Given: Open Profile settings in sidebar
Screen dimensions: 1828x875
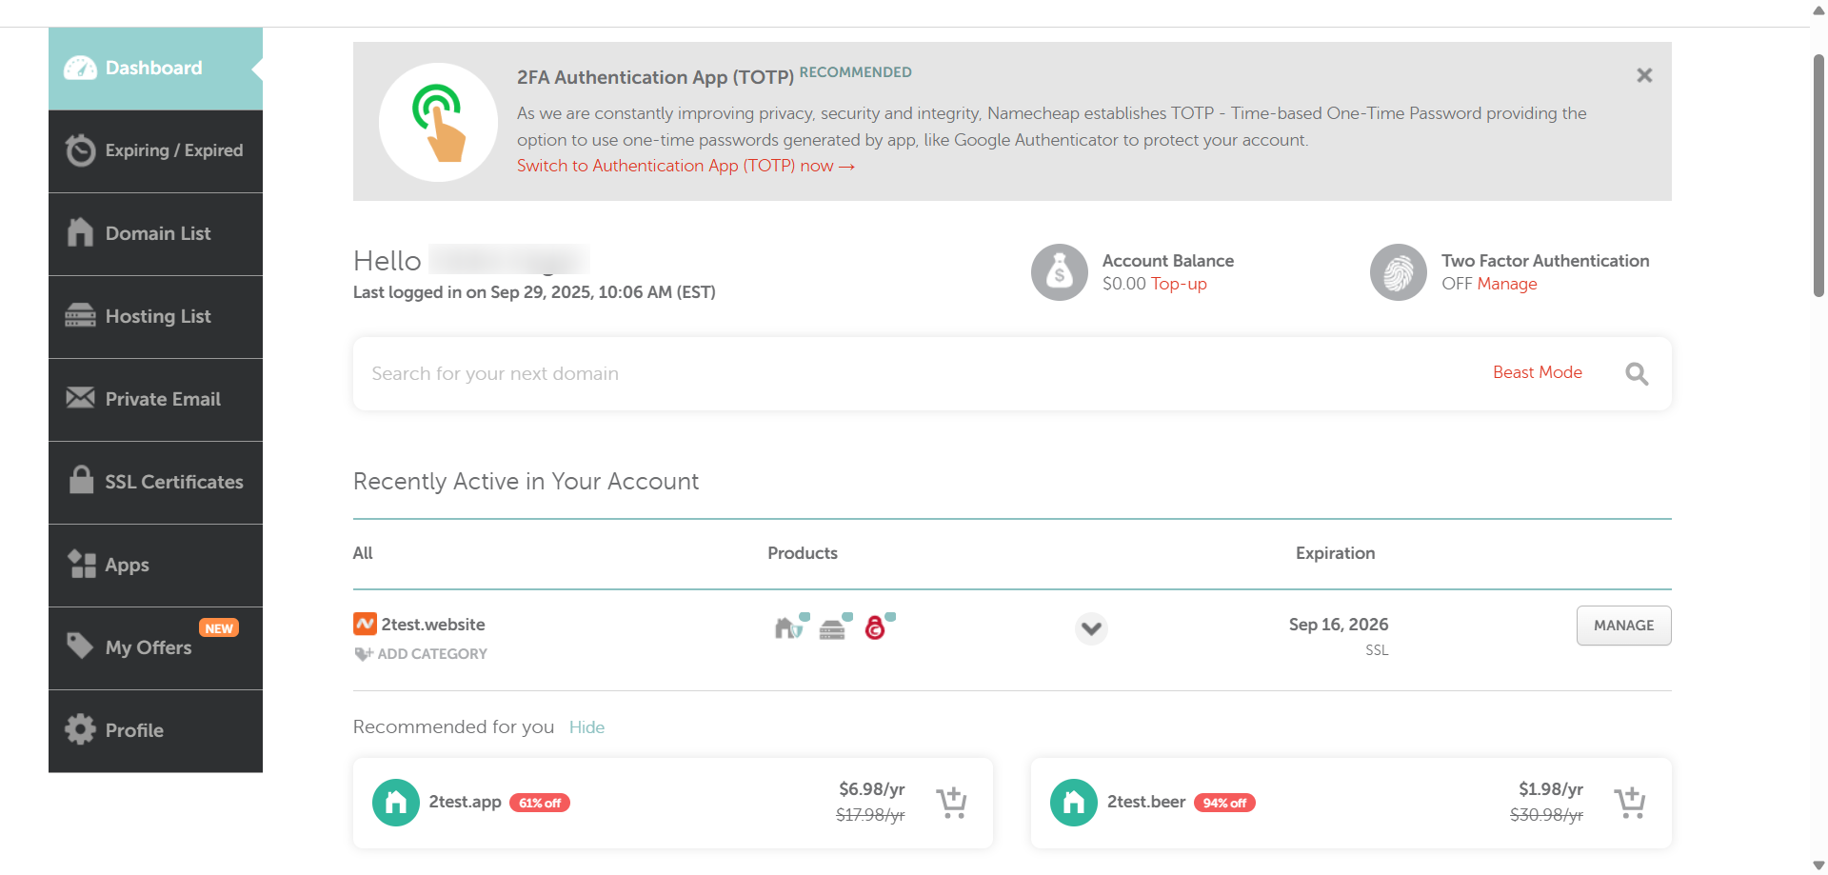Looking at the screenshot, I should (155, 731).
